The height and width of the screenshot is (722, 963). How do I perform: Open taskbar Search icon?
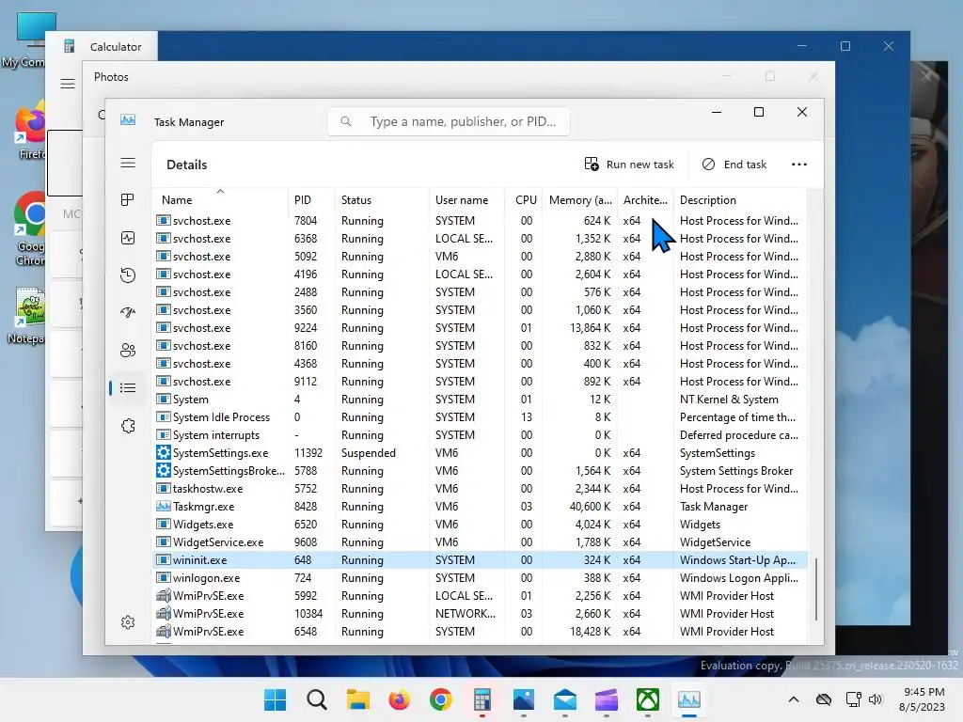316,699
